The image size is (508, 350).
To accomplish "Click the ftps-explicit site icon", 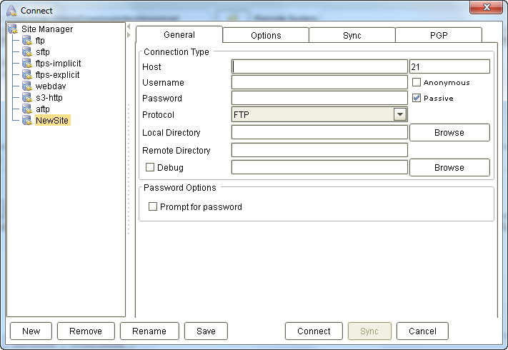I will click(x=27, y=75).
